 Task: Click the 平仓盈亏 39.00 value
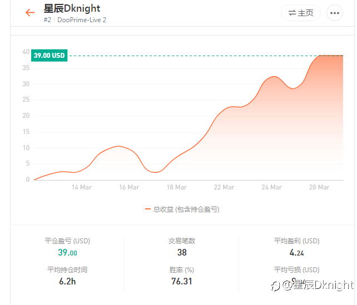(67, 252)
